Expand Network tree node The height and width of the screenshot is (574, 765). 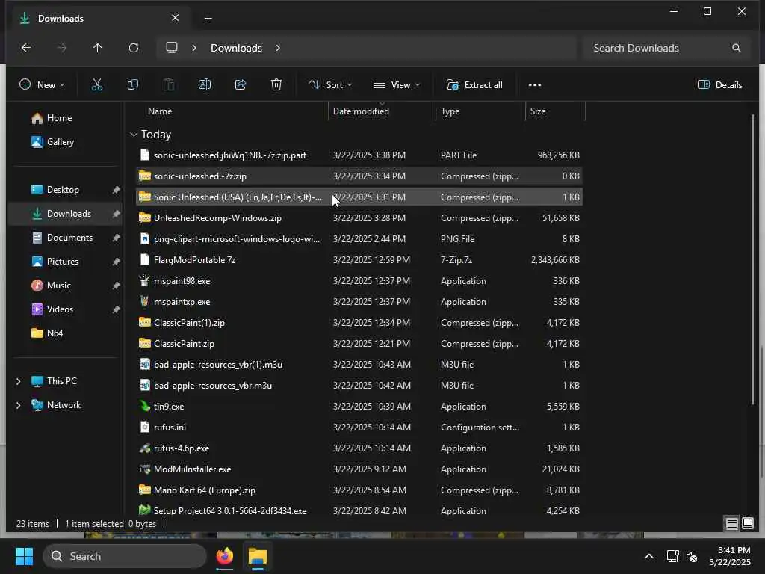[18, 405]
